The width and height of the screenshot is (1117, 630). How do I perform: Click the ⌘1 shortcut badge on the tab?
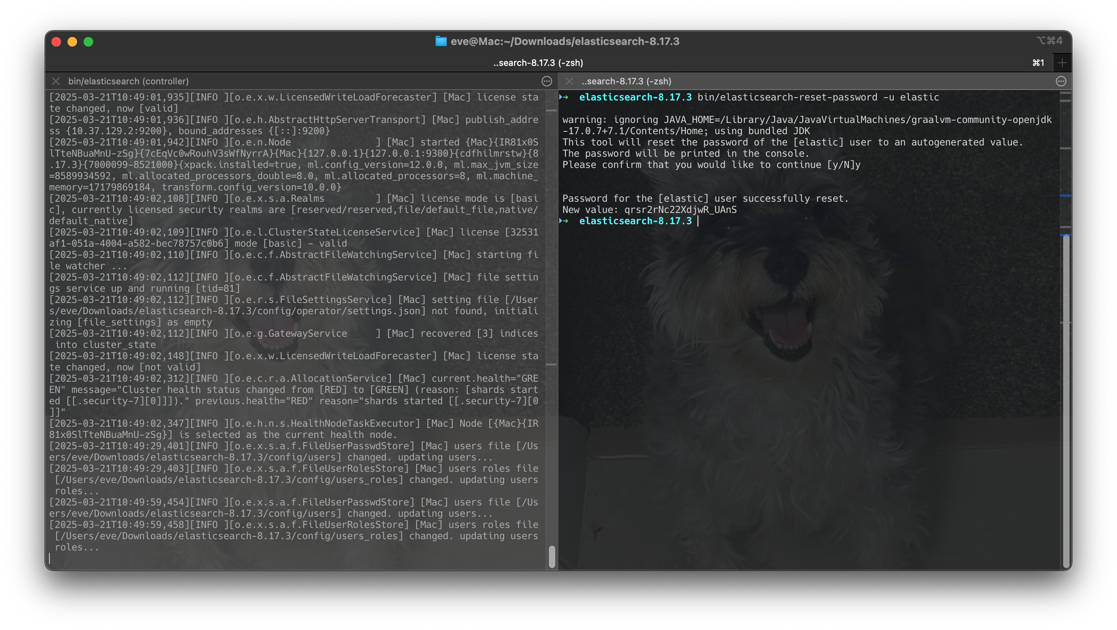click(x=1038, y=62)
